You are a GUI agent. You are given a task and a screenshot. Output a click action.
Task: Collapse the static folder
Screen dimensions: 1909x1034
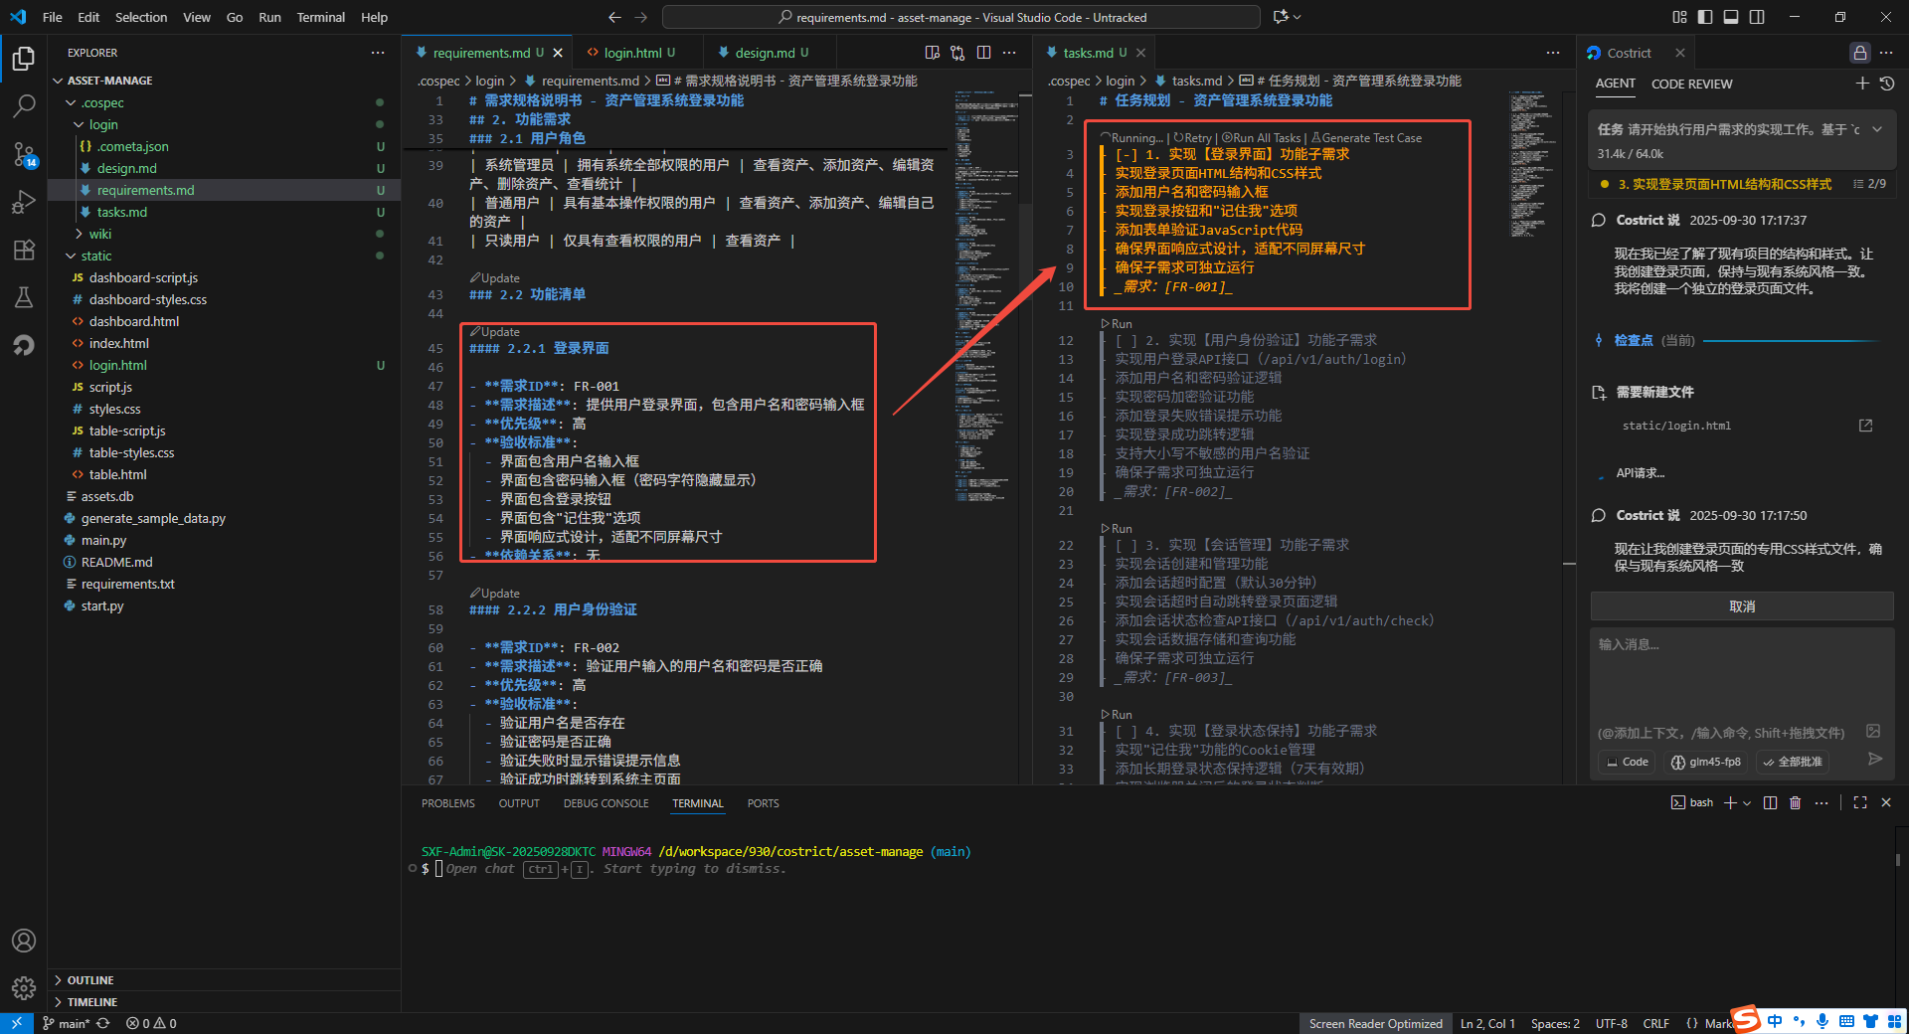[x=96, y=256]
